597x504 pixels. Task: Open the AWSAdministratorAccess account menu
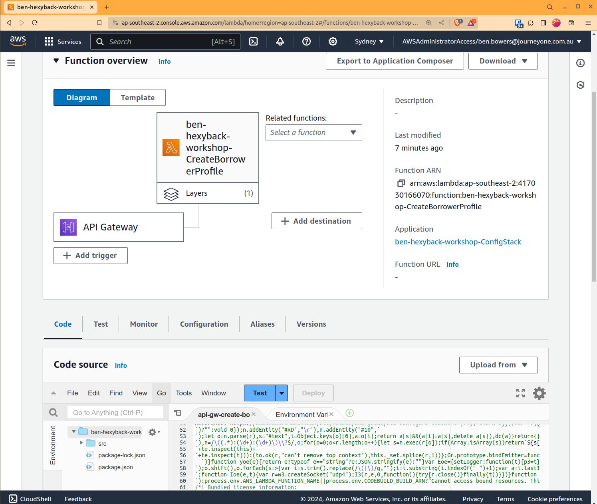(492, 42)
